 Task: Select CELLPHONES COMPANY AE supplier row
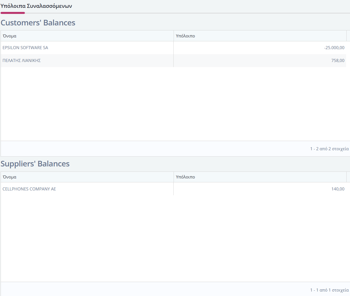(x=173, y=189)
